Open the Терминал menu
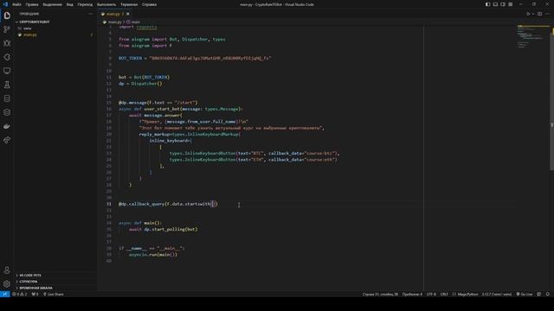Image resolution: width=554 pixels, height=311 pixels. [129, 4]
